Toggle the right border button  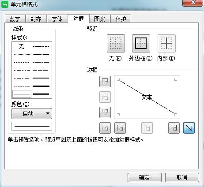(174, 128)
